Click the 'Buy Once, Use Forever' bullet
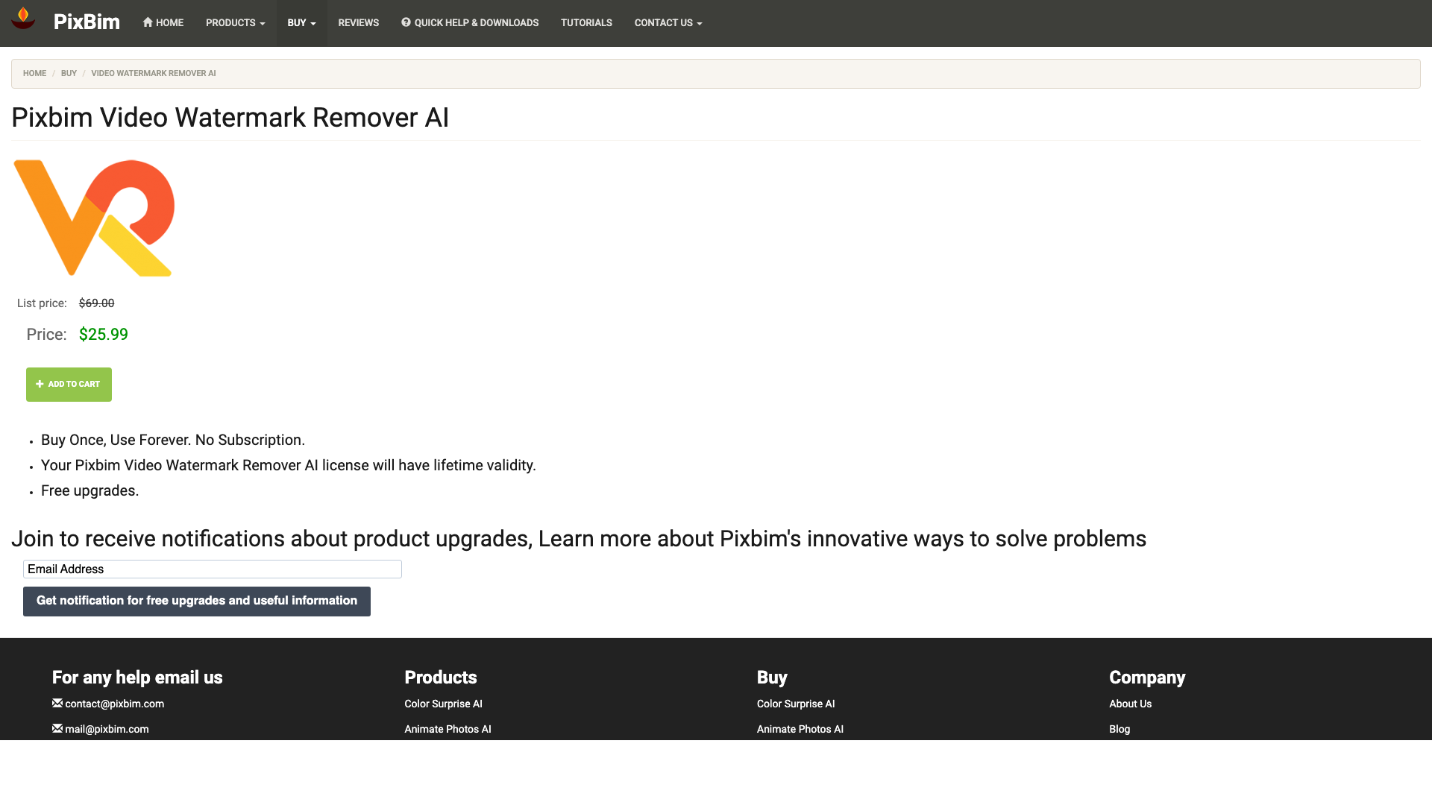This screenshot has width=1432, height=805. (173, 440)
